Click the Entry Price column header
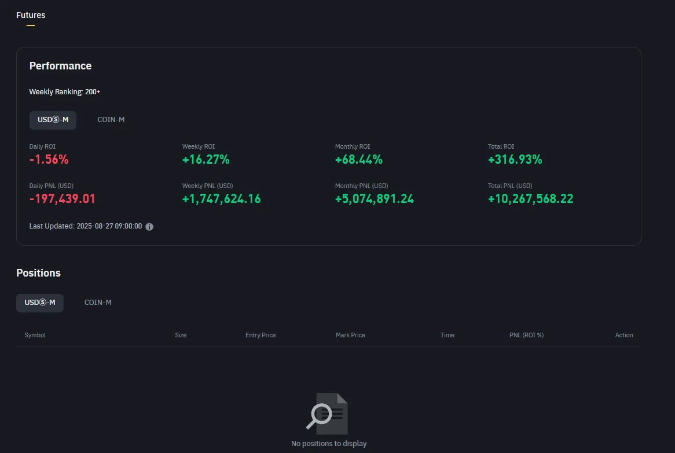Viewport: 675px width, 453px height. [x=261, y=335]
